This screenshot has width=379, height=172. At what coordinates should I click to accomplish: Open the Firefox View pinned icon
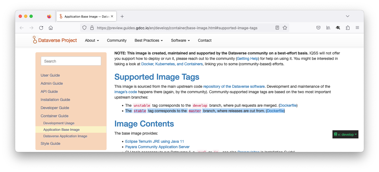point(49,16)
